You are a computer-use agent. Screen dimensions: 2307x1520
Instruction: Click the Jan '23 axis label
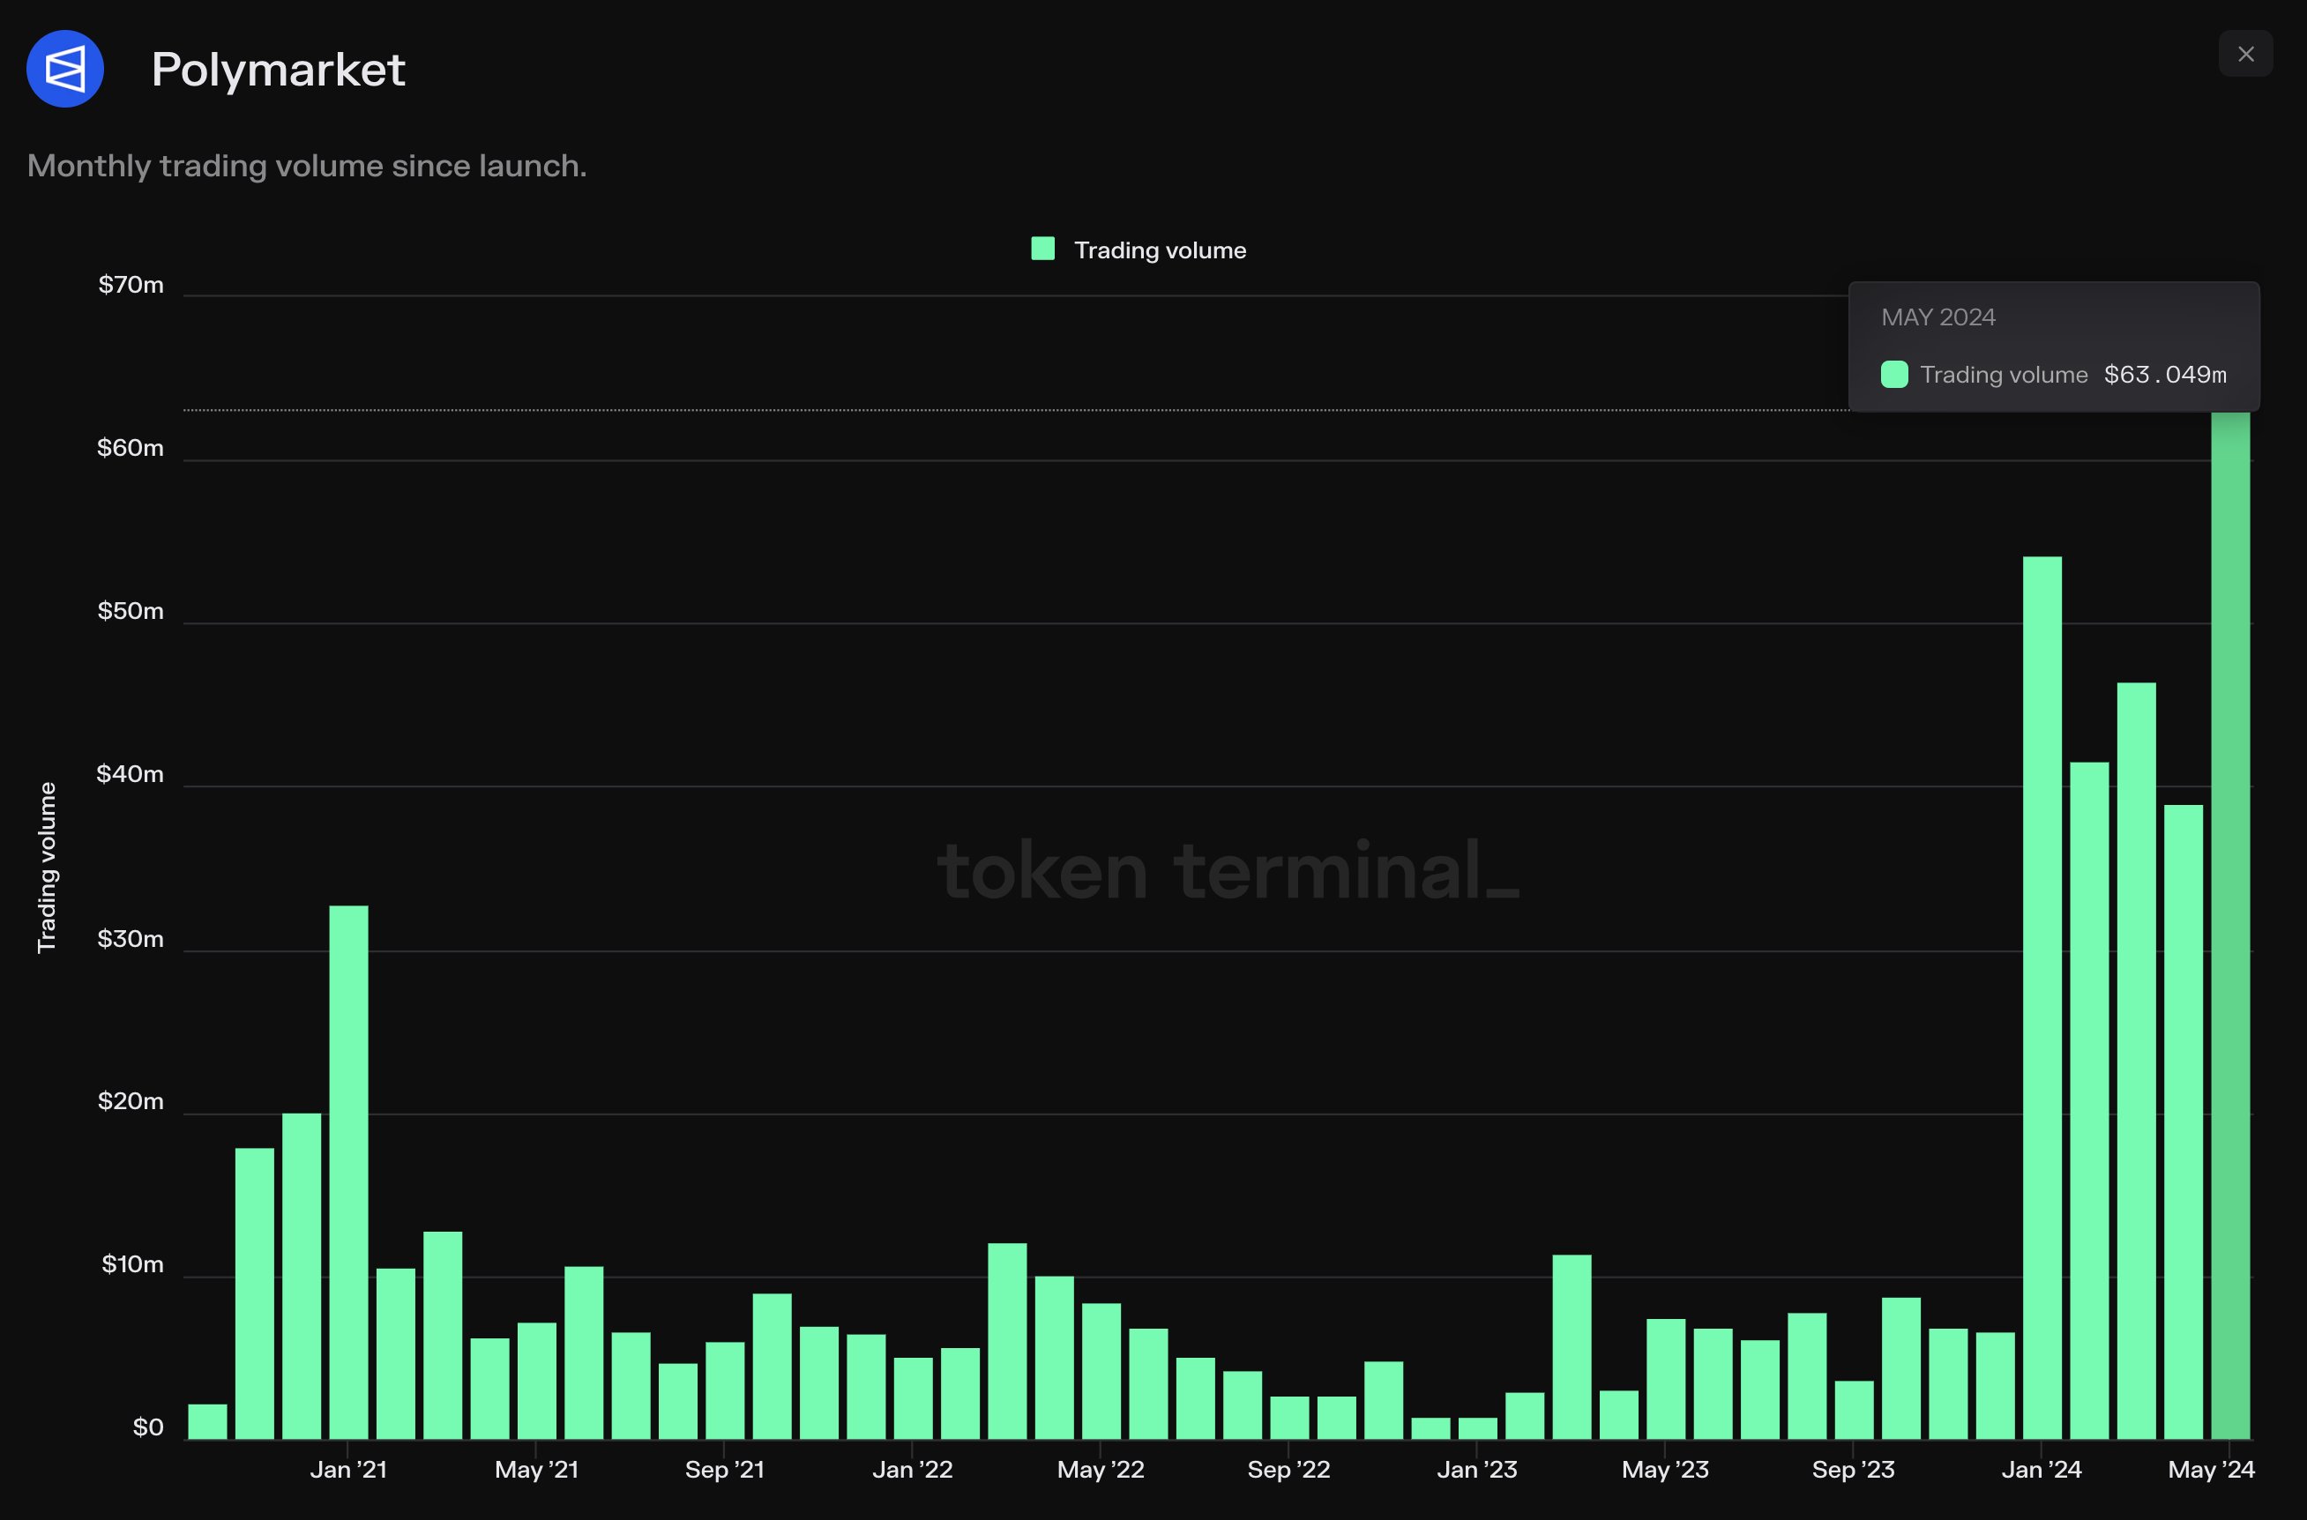(x=1477, y=1470)
